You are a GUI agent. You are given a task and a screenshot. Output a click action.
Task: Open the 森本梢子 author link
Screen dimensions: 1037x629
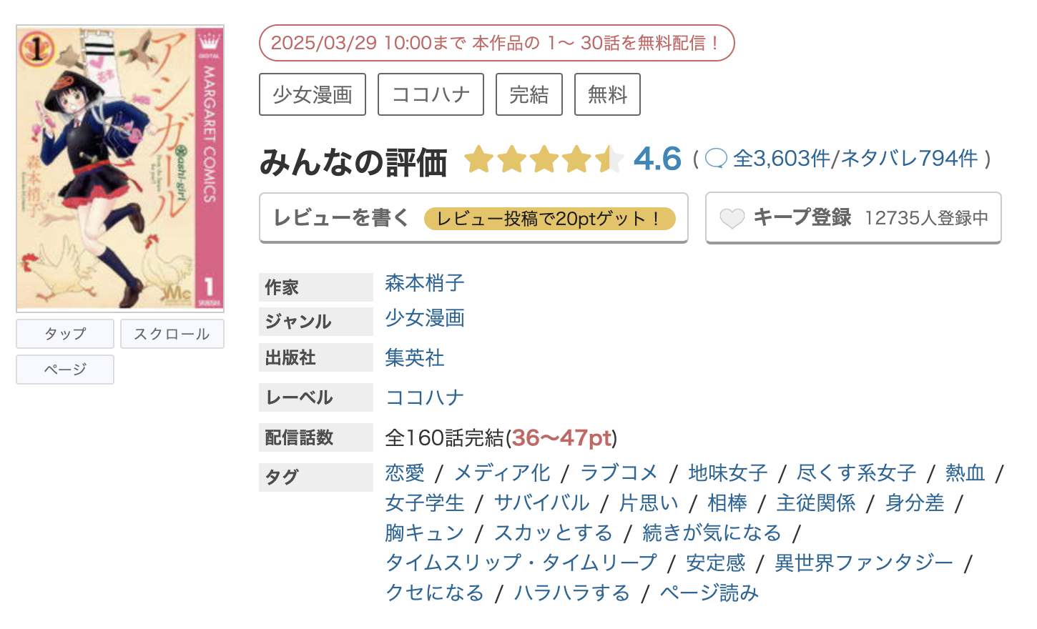423,284
